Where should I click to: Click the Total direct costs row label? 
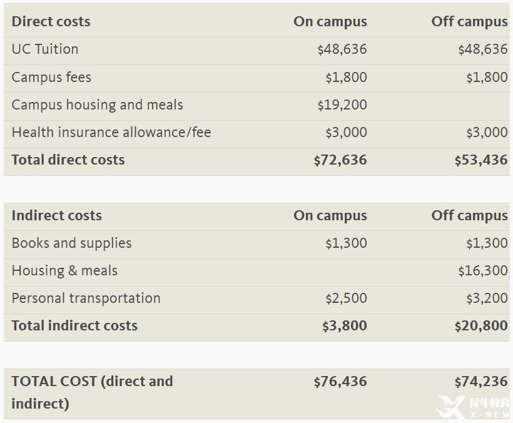click(68, 160)
